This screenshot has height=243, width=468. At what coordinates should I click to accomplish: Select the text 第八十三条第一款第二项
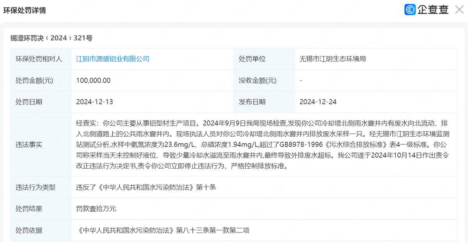coord(213,230)
